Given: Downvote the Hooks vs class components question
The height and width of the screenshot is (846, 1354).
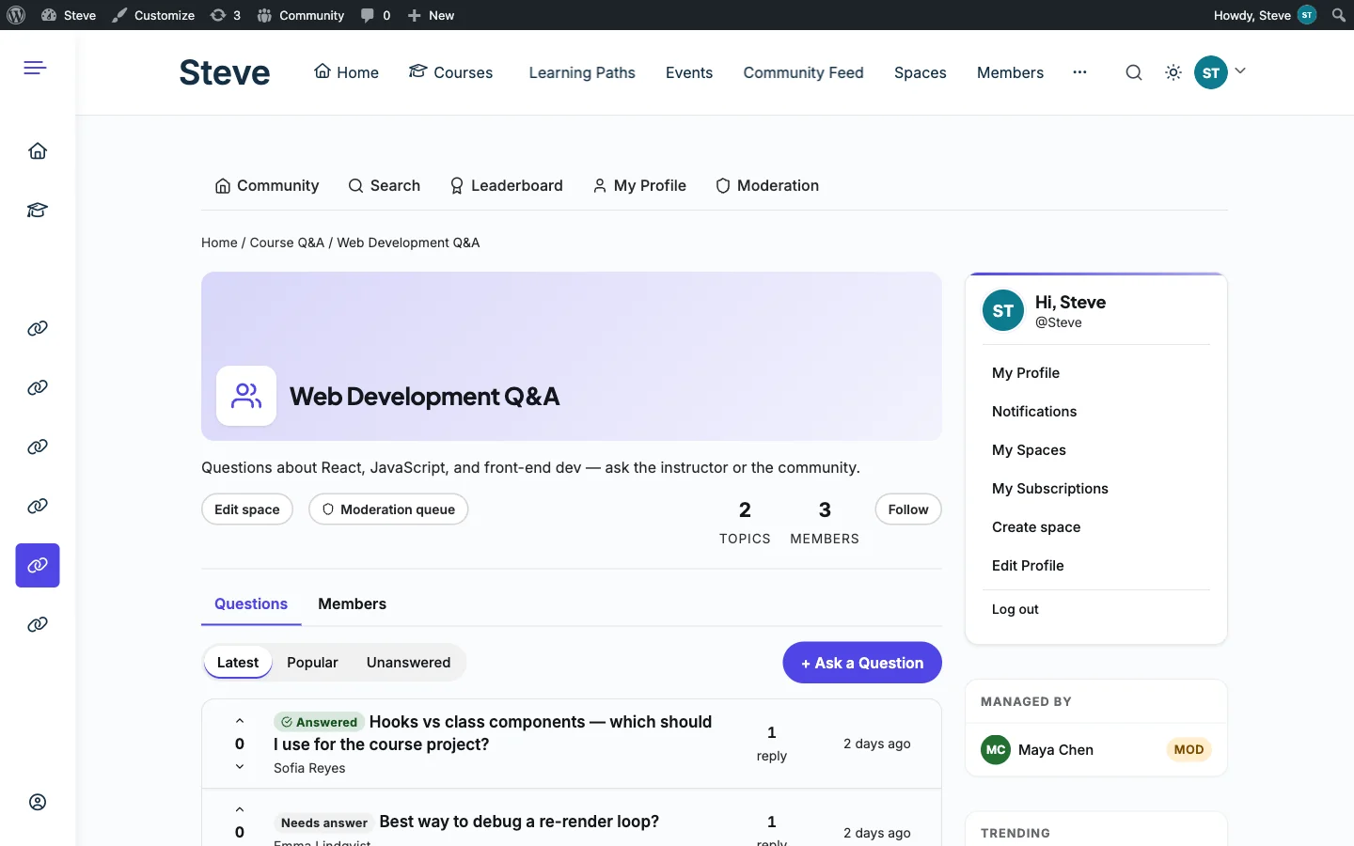Looking at the screenshot, I should tap(240, 766).
